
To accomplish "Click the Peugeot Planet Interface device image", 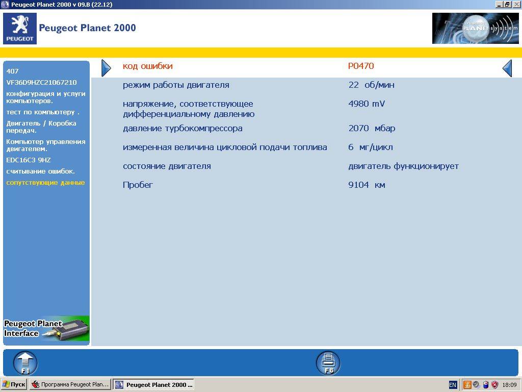I will tap(46, 329).
